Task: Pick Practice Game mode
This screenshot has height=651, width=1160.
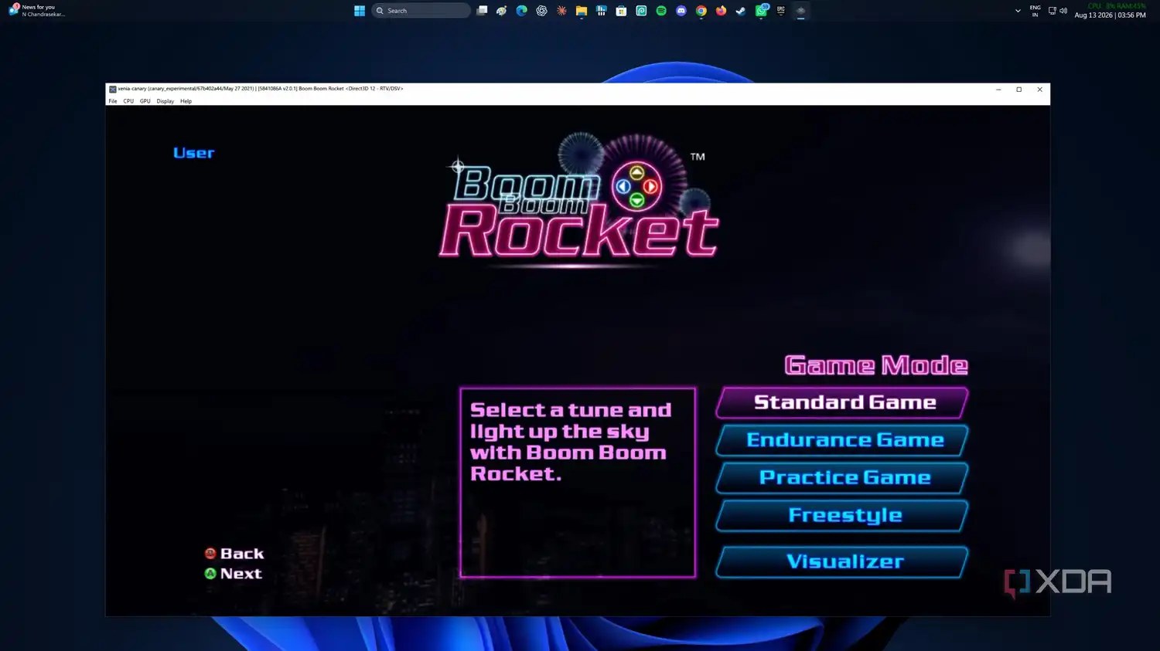Action: 843,478
